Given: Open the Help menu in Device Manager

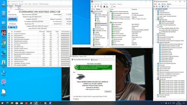Looking at the screenshot, I should [169, 4].
